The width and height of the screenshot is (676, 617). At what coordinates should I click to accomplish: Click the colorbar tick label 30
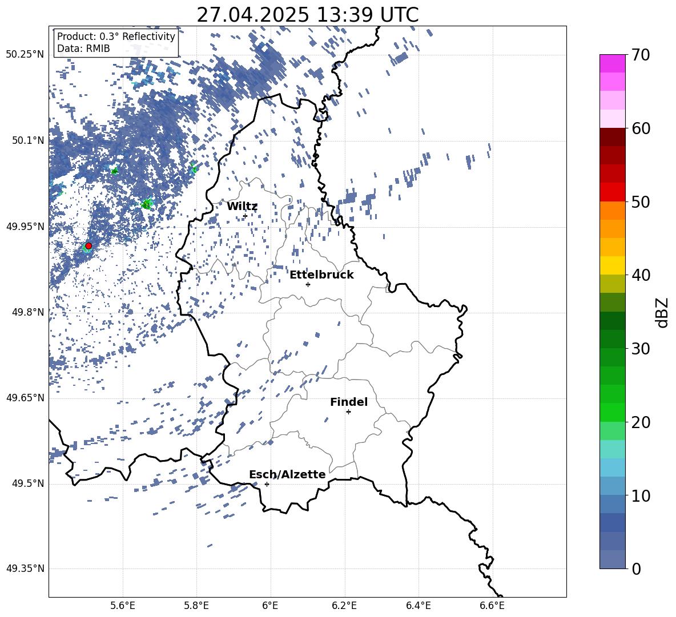point(640,349)
